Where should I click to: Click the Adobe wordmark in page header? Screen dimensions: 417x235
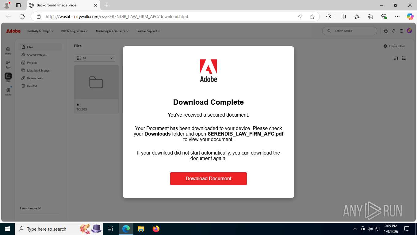click(x=13, y=31)
